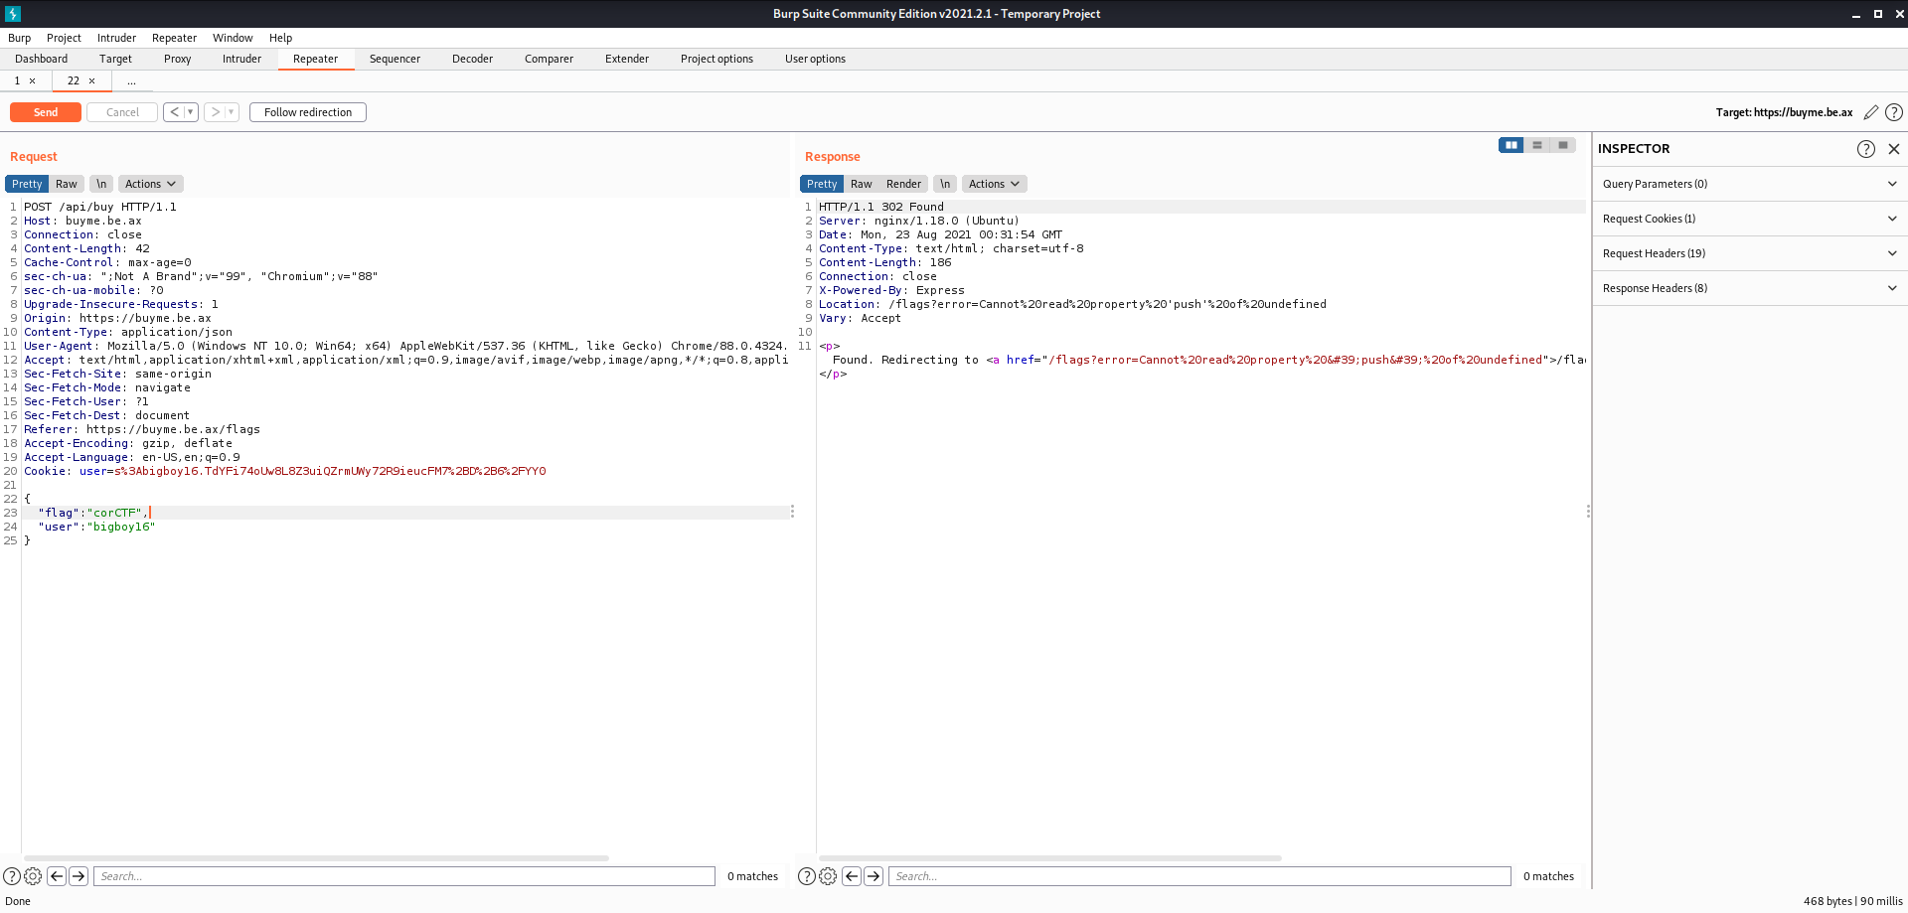This screenshot has height=913, width=1908.
Task: Select Repeater sub-tab 1
Action: pyautogui.click(x=17, y=81)
